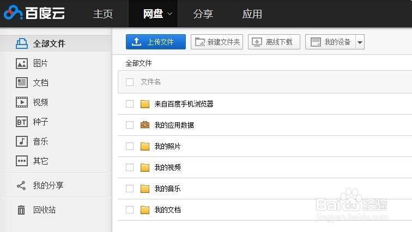Open the 我的照片 folder name
Viewport: 412px width, 232px height.
coord(167,146)
